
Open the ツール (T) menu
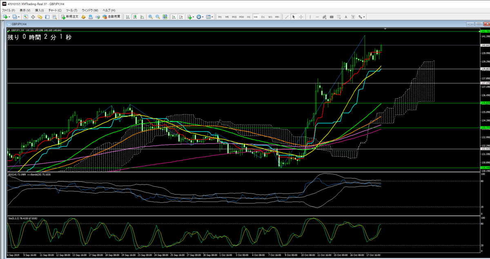pyautogui.click(x=71, y=10)
